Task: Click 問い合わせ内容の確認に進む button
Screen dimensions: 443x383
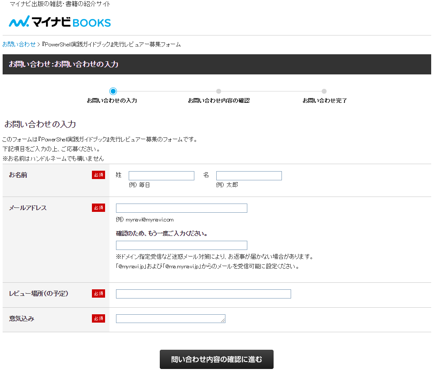Action: point(216,359)
